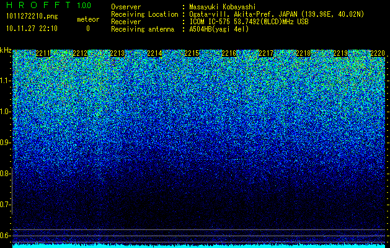Click time marker 2218
This screenshot has width=390, height=248.
303,53
